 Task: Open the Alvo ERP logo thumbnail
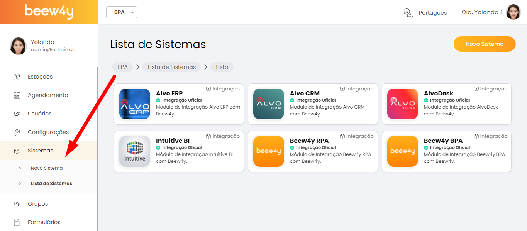click(x=135, y=104)
